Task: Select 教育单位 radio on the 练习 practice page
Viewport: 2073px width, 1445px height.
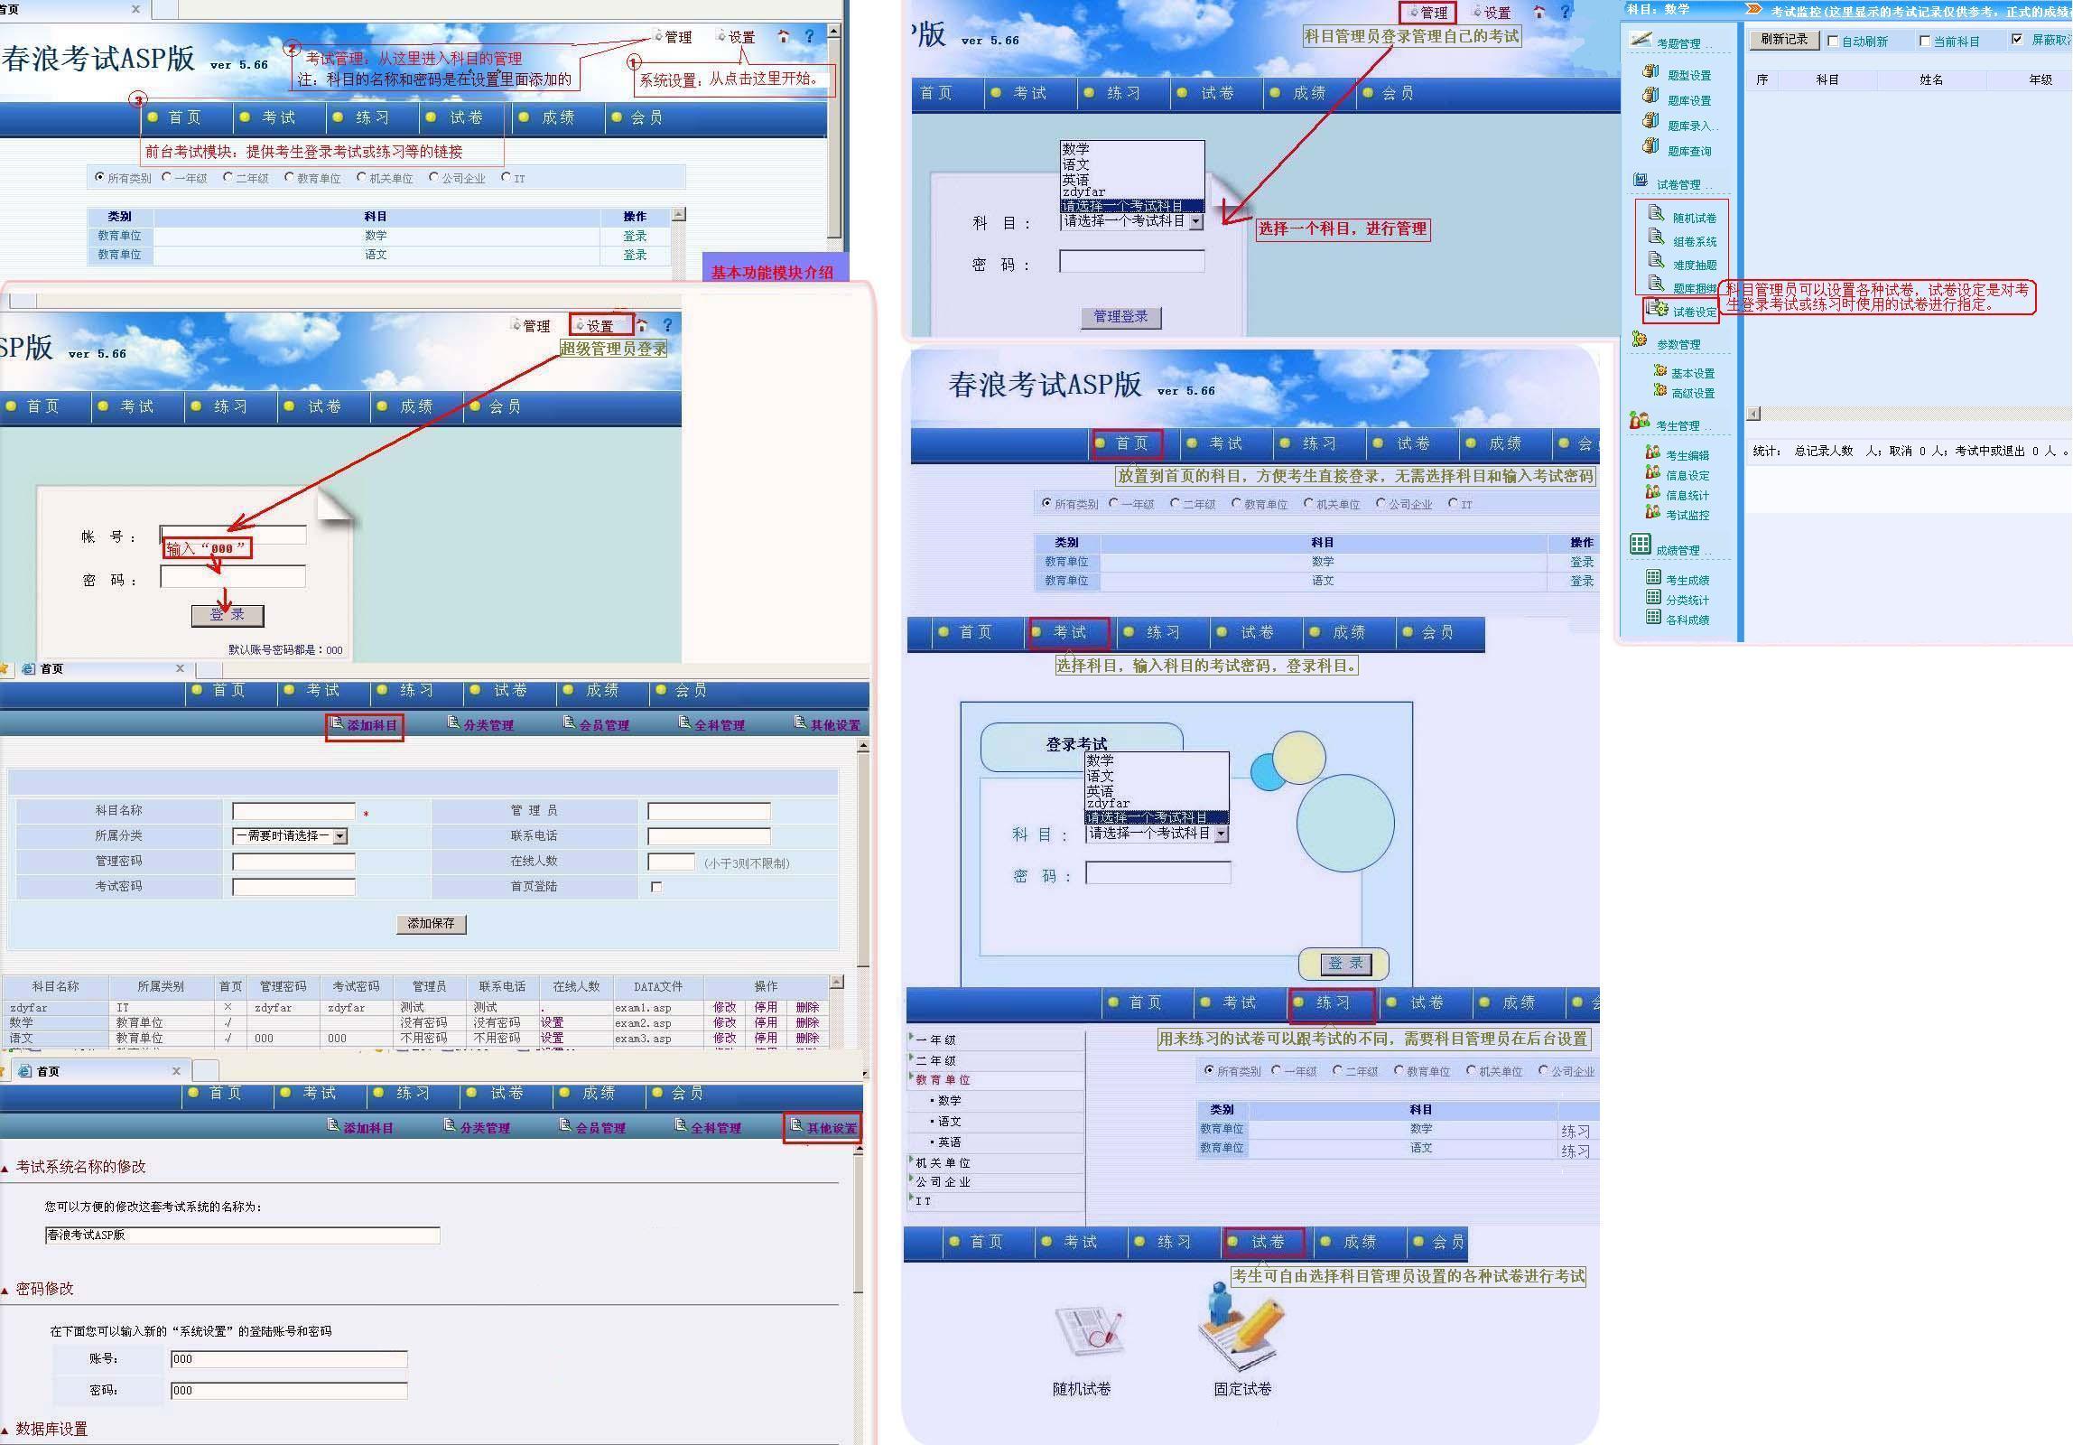Action: (x=1399, y=1070)
